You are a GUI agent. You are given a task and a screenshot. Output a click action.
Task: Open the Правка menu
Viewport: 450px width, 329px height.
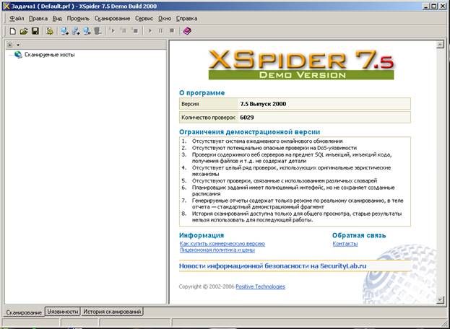38,18
